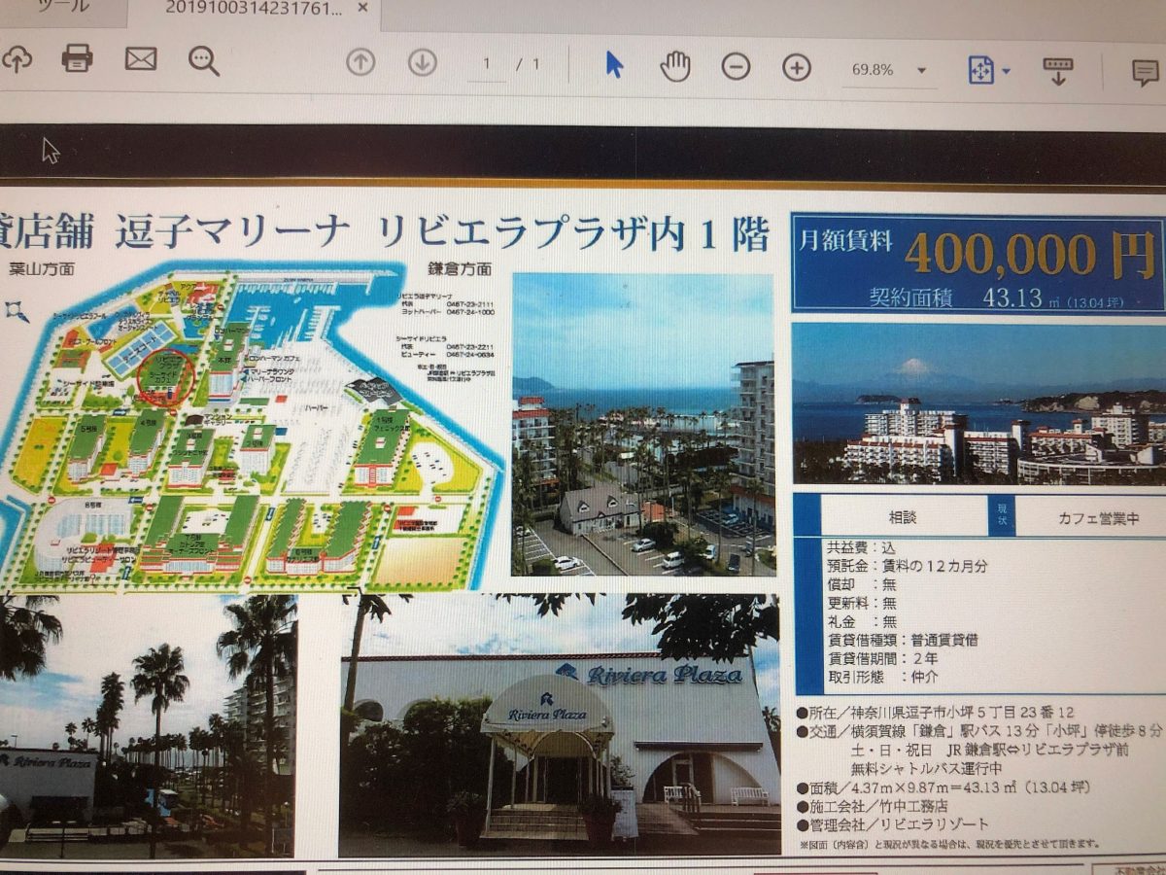Select the 2019100314231761 document tab
Viewport: 1166px width, 875px height.
pos(255,10)
